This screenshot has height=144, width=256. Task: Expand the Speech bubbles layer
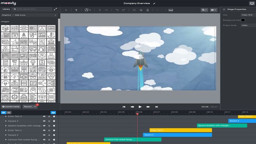point(6,126)
